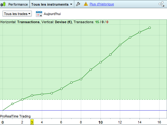
Task: Select the data point at transaction 6
Action: click(61, 89)
